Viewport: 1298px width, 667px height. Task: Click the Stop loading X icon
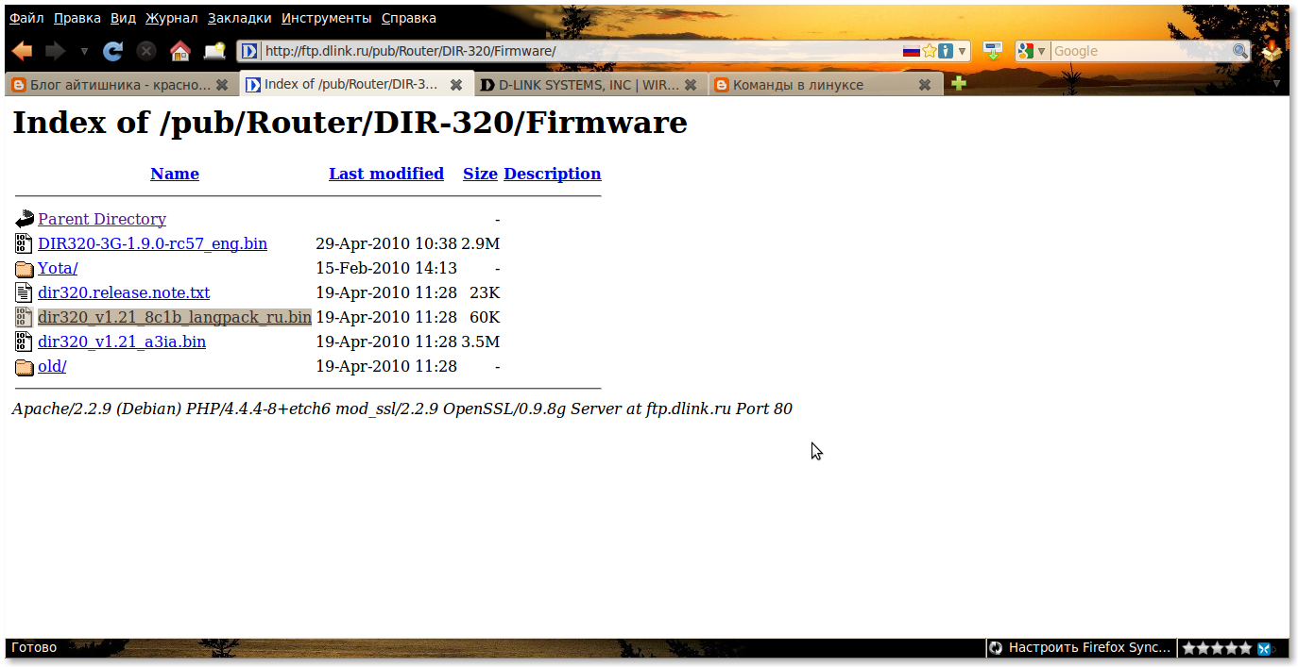[146, 51]
